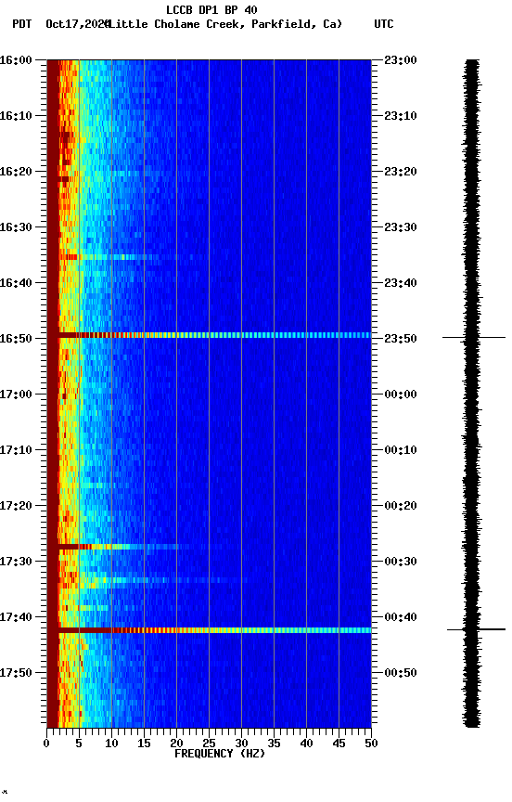Click the 23:30 UTC time label

(x=401, y=227)
